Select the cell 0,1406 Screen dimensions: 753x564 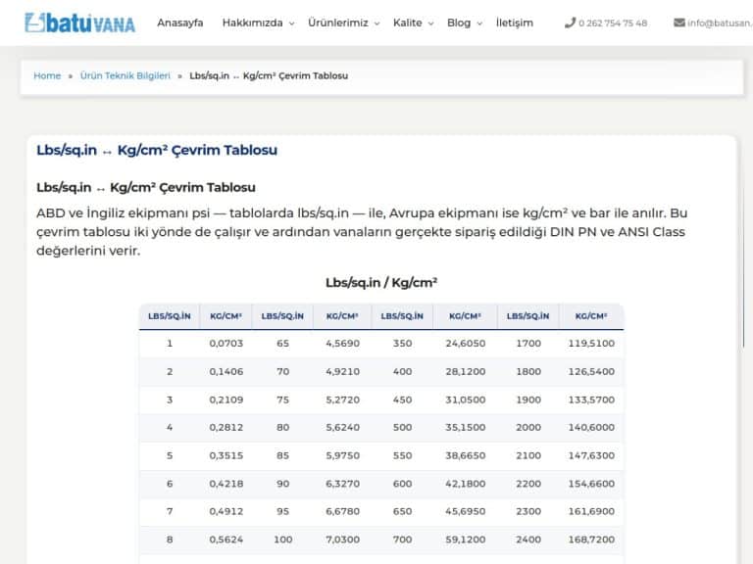(226, 372)
